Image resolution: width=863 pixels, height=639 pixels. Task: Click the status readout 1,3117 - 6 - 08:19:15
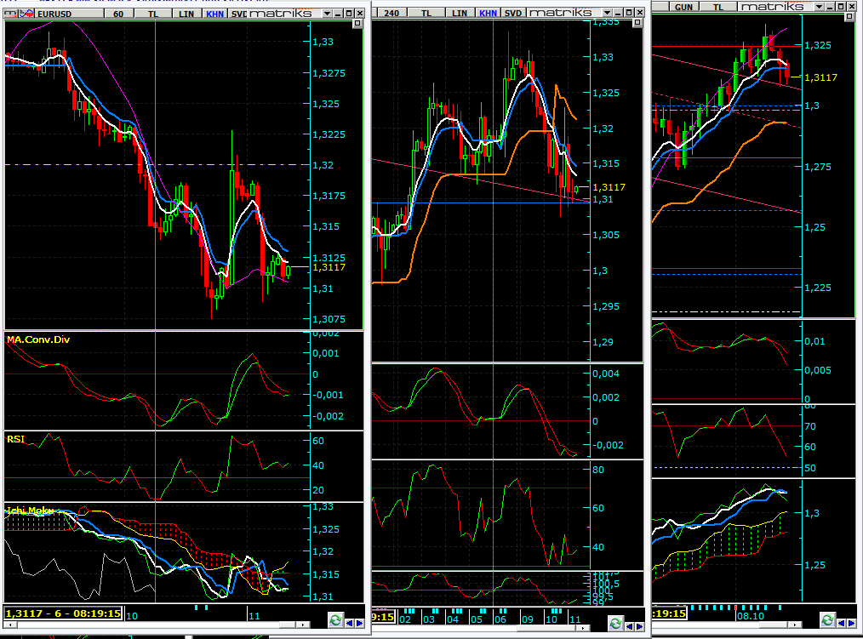tap(63, 613)
